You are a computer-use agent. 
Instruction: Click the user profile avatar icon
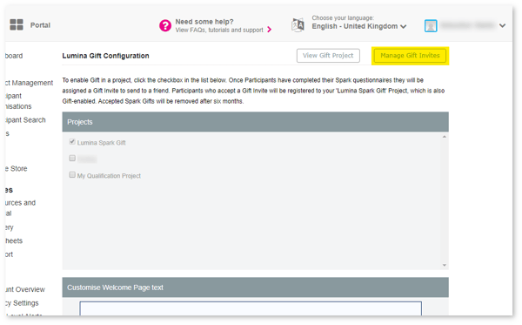431,25
